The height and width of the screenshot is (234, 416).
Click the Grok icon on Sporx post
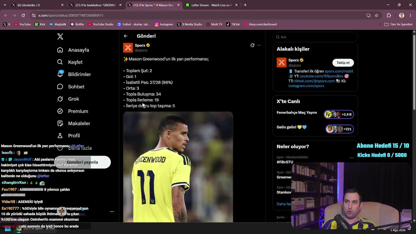[252, 45]
